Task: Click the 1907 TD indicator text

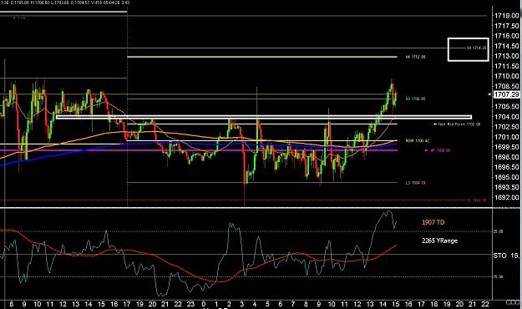Action: tap(433, 222)
